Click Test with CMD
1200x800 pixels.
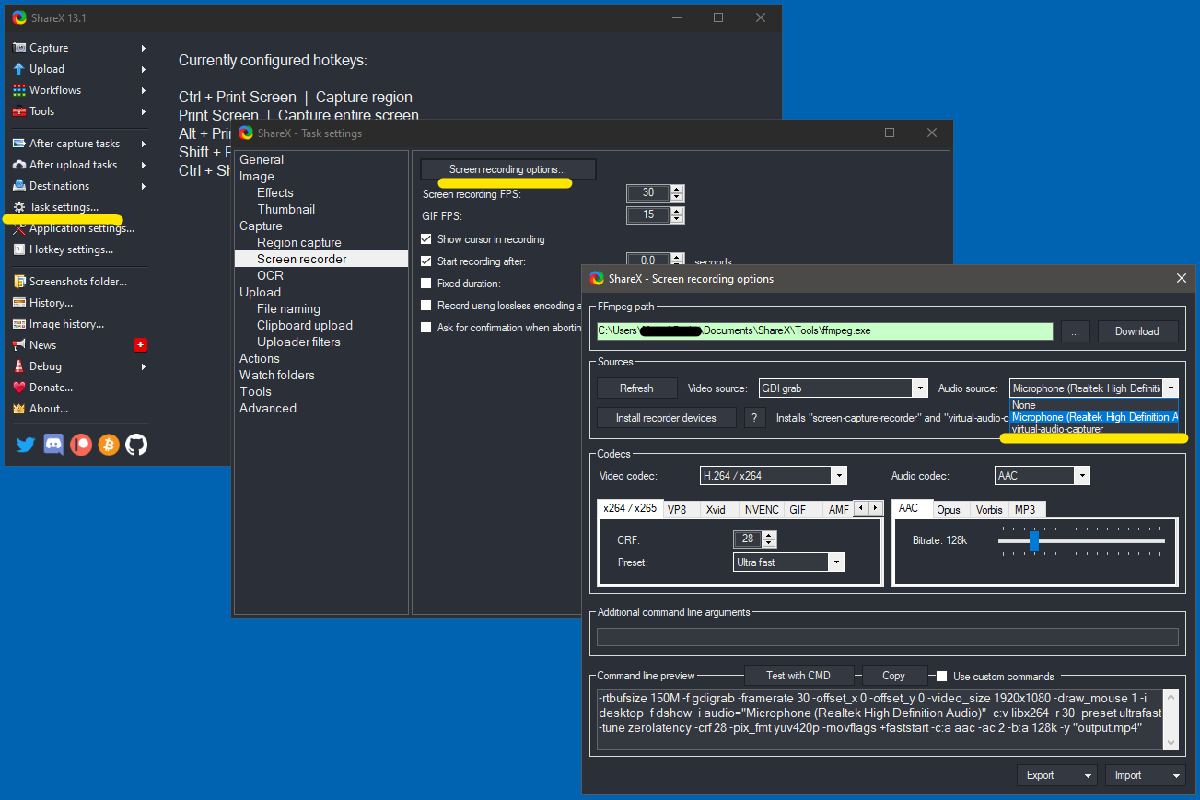click(x=798, y=675)
